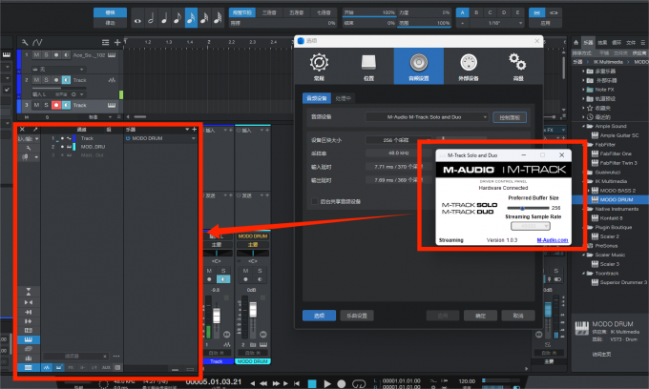Start playback with the Play button
Image resolution: width=649 pixels, height=389 pixels.
click(327, 383)
